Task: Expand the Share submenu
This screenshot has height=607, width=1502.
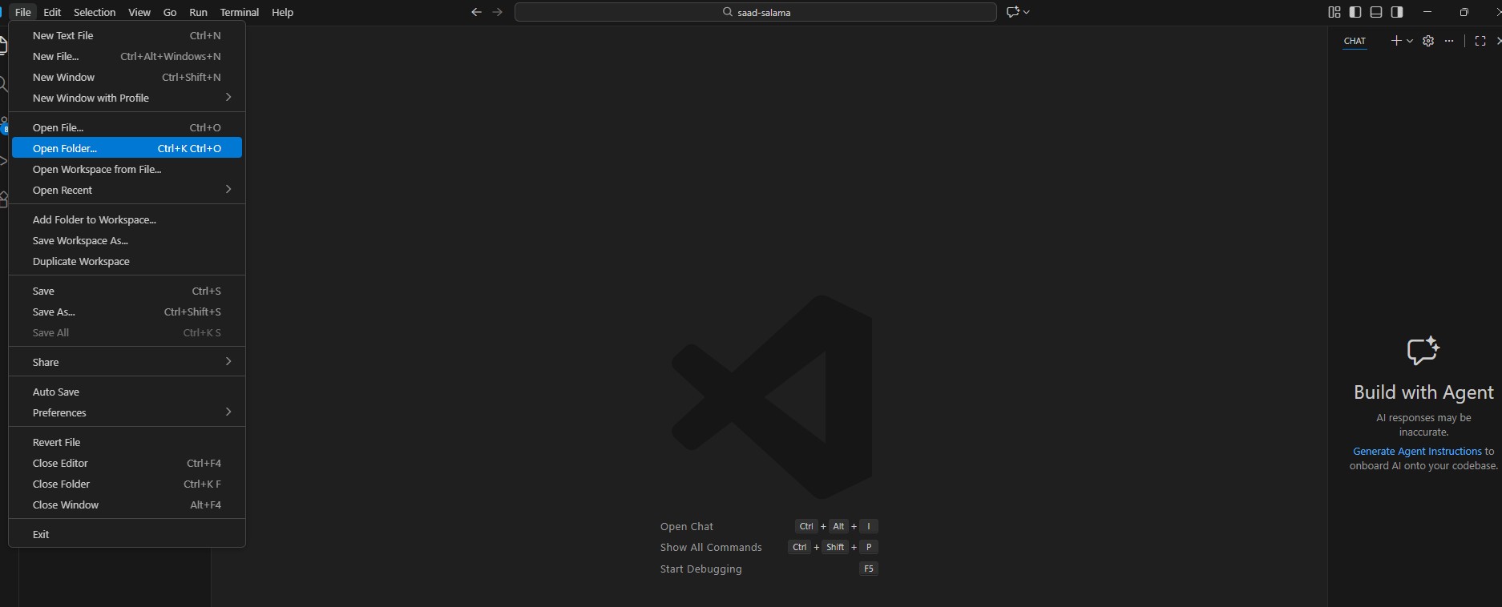Action: 127,362
